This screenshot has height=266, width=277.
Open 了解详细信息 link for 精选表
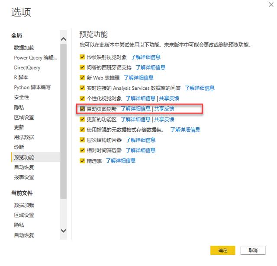(x=121, y=161)
